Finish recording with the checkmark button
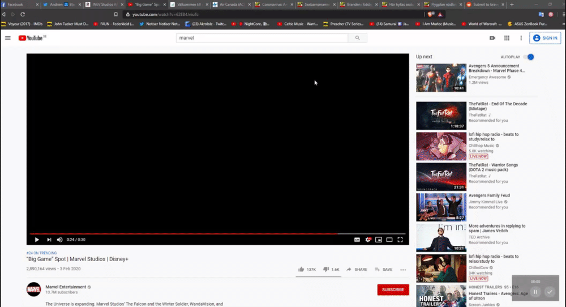This screenshot has height=307, width=566. (x=550, y=292)
